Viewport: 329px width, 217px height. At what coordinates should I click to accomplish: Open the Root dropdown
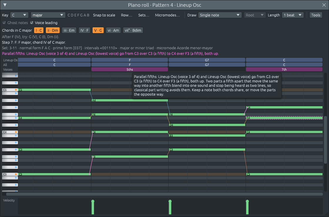coord(254,15)
